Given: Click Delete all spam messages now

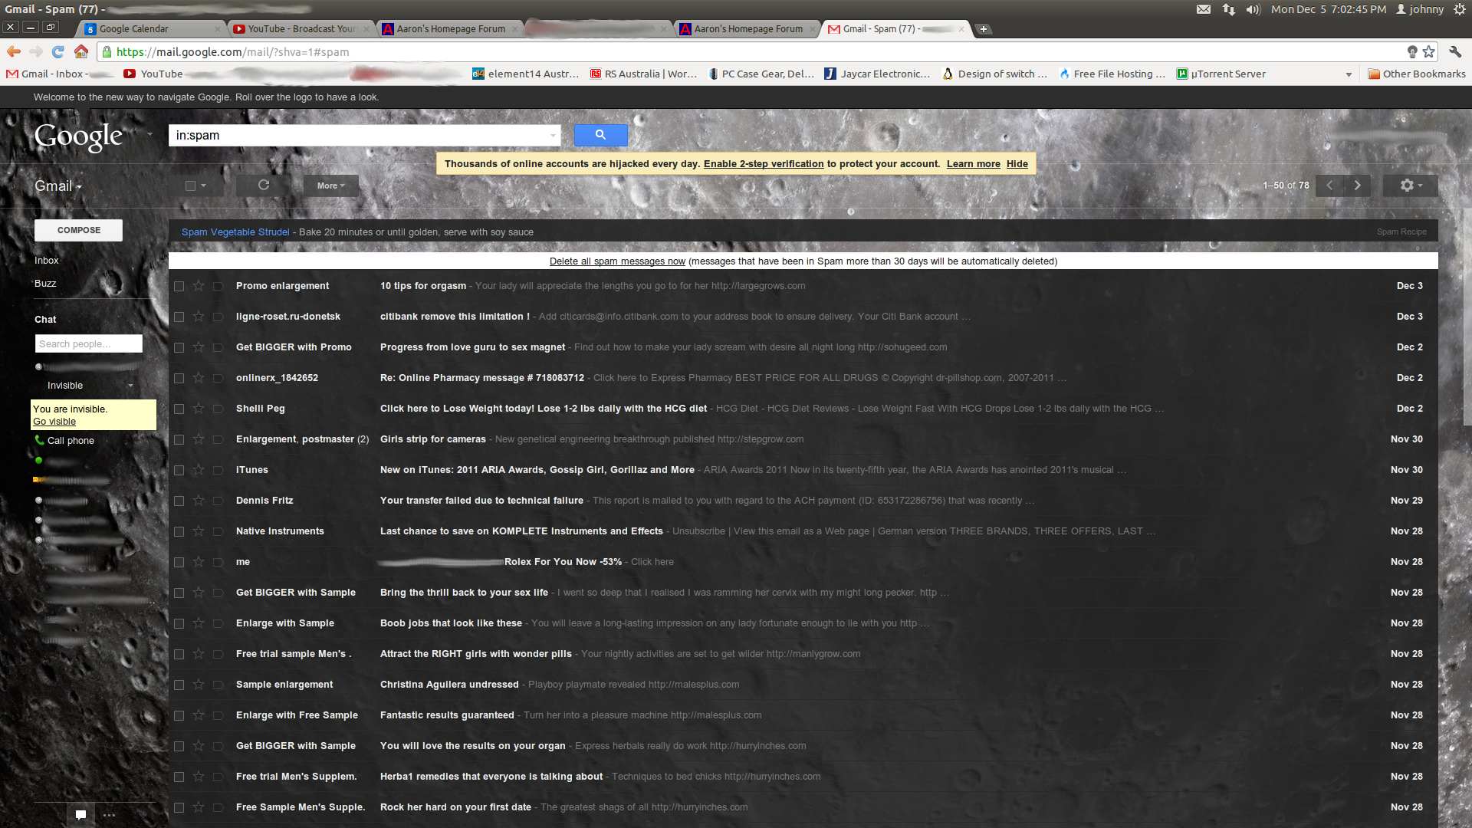Looking at the screenshot, I should tap(617, 261).
